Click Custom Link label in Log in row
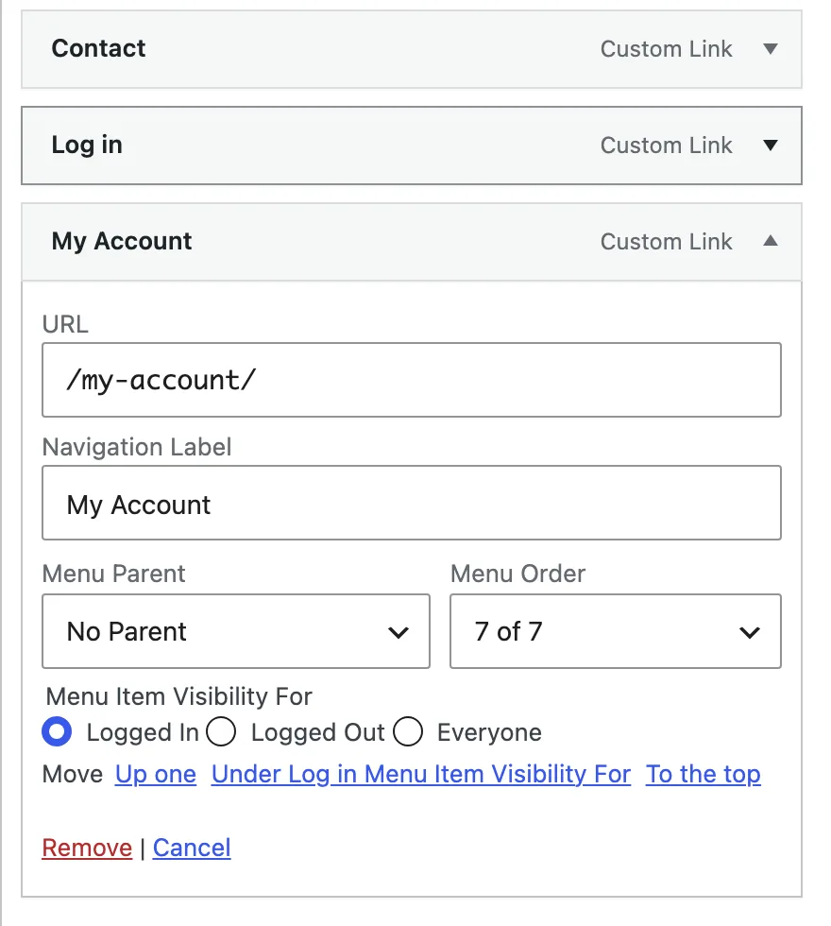The height and width of the screenshot is (926, 831). 667,146
